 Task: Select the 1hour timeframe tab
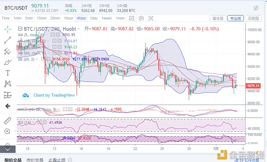point(69,18)
